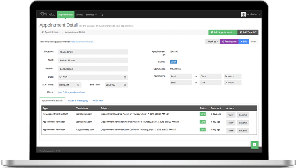Open the Audit Trail tab
Image resolution: width=296 pixels, height=168 pixels.
98,100
